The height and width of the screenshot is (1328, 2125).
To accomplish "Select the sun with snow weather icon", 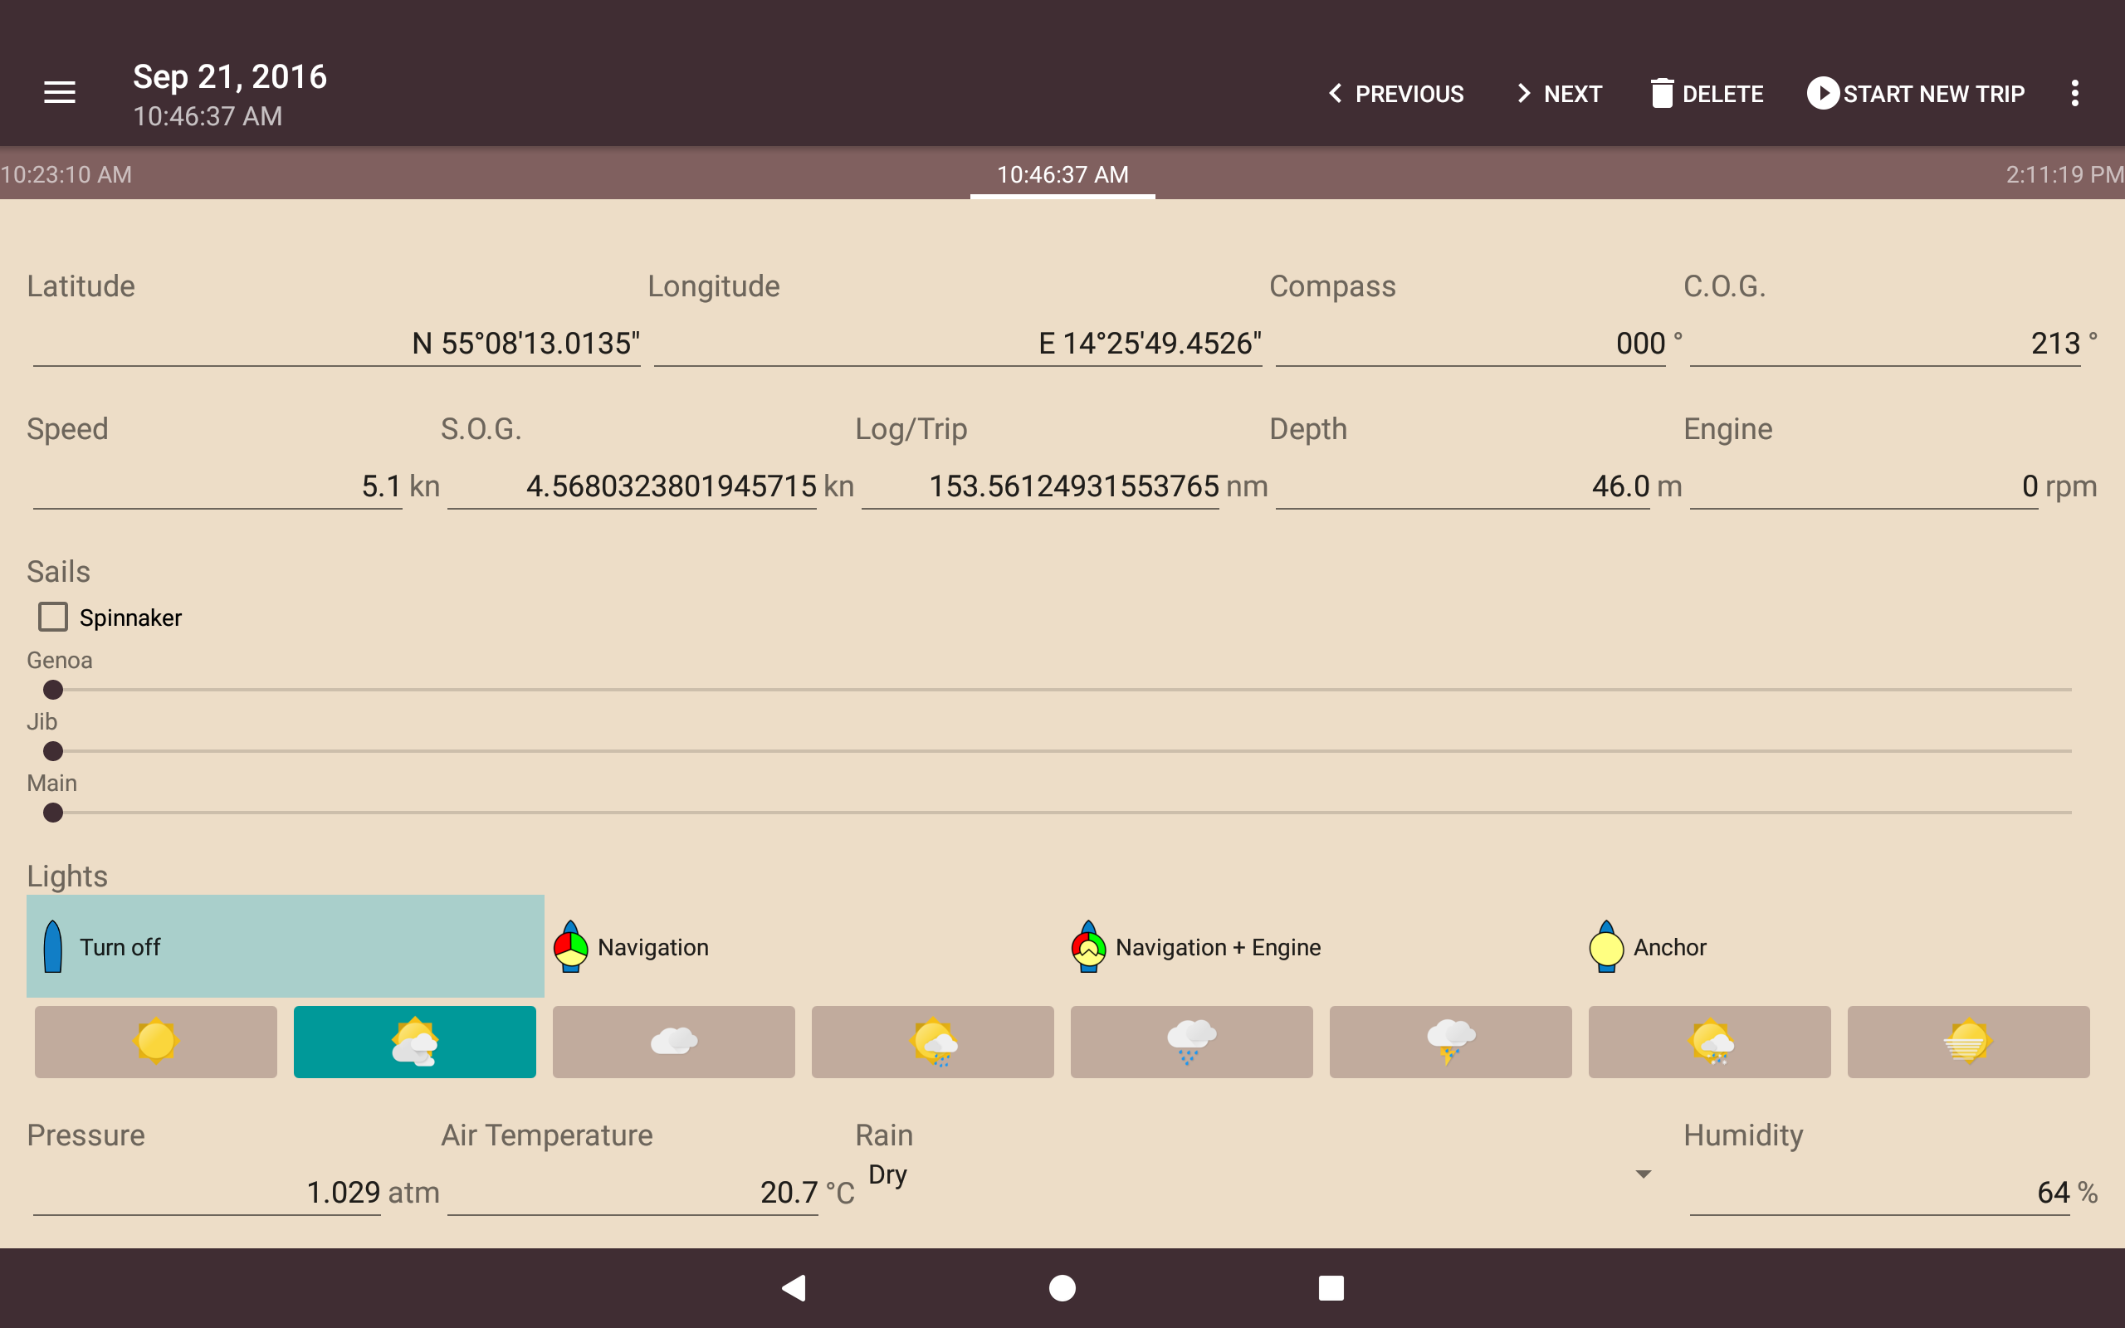I will click(1710, 1042).
